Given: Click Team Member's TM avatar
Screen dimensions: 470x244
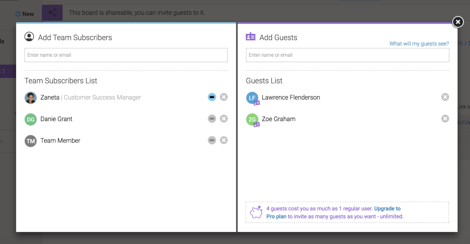Looking at the screenshot, I should coord(31,141).
